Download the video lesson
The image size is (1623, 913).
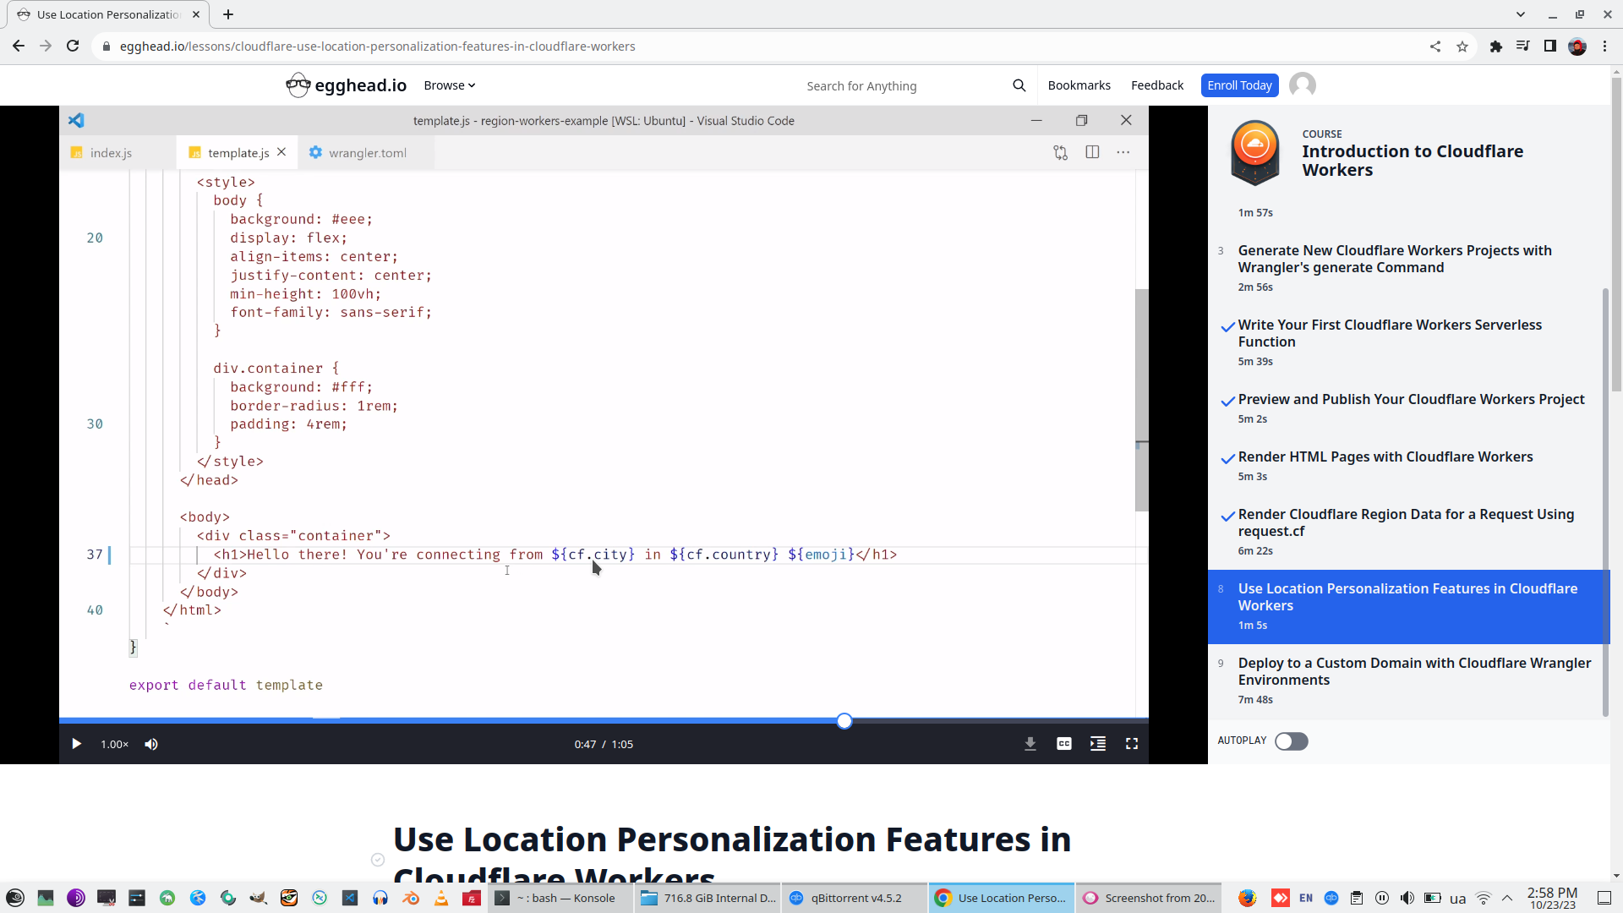(x=1030, y=744)
